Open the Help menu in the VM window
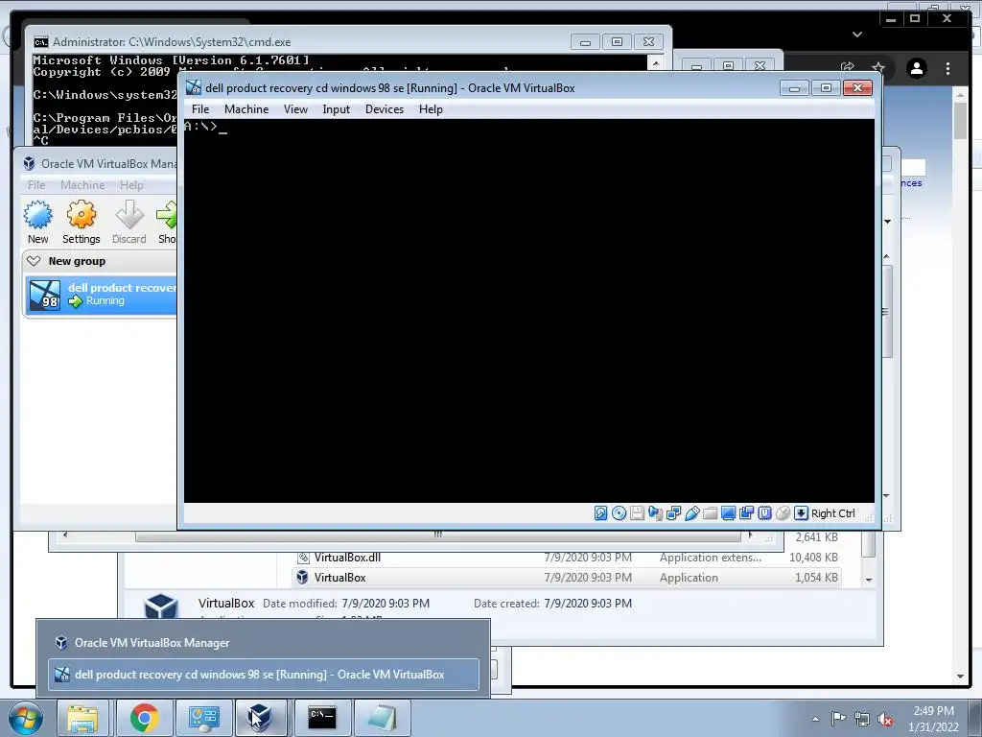The height and width of the screenshot is (737, 982). (431, 109)
